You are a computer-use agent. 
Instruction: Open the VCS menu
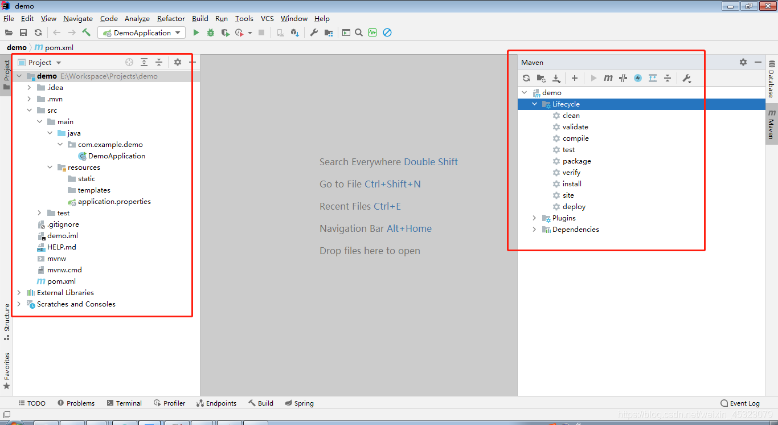coord(267,19)
